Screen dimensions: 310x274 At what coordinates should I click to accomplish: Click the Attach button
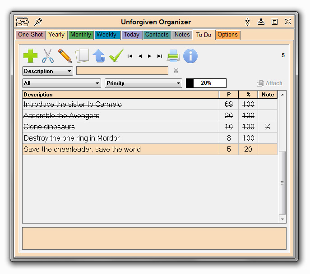coord(269,83)
